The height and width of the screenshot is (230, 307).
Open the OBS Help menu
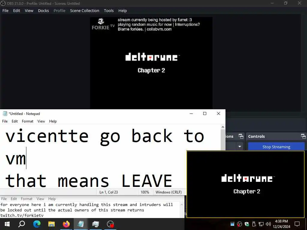click(x=123, y=10)
